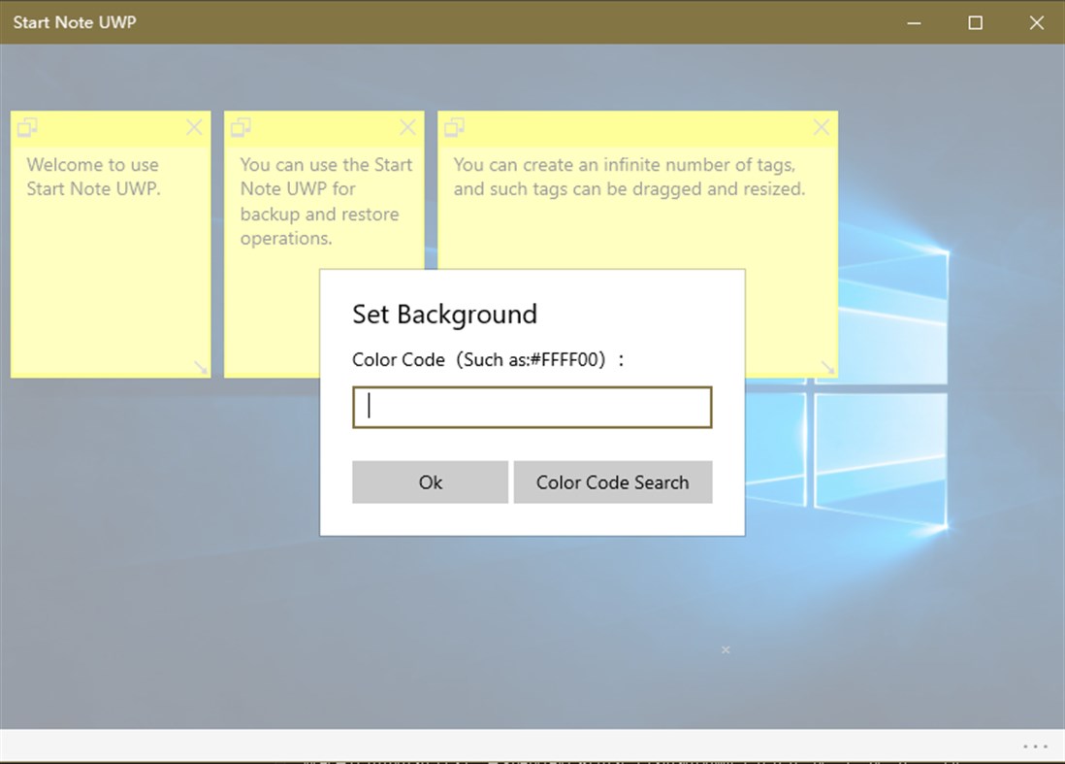Maximize the Start Note UWP window
1065x764 pixels.
[975, 22]
